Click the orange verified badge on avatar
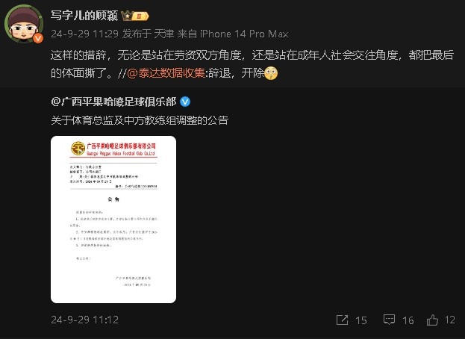465x339 pixels. pyautogui.click(x=38, y=38)
